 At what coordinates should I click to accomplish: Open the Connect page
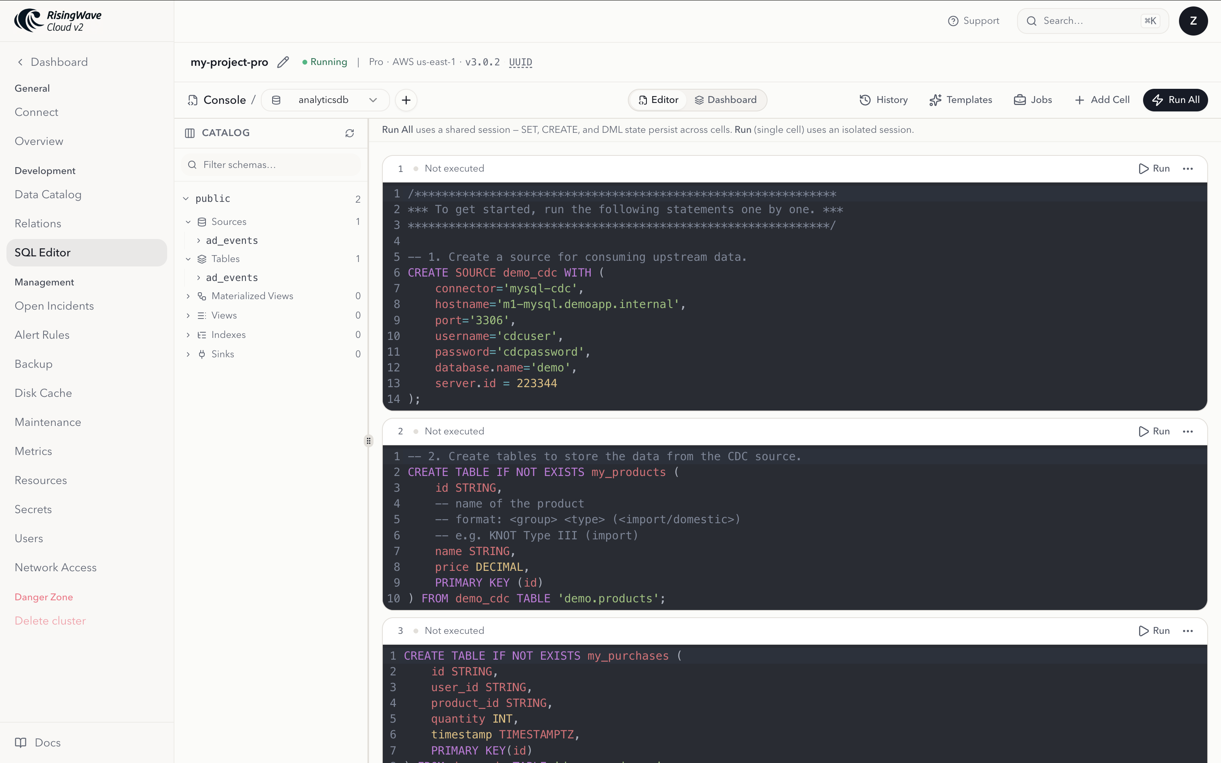pos(36,112)
